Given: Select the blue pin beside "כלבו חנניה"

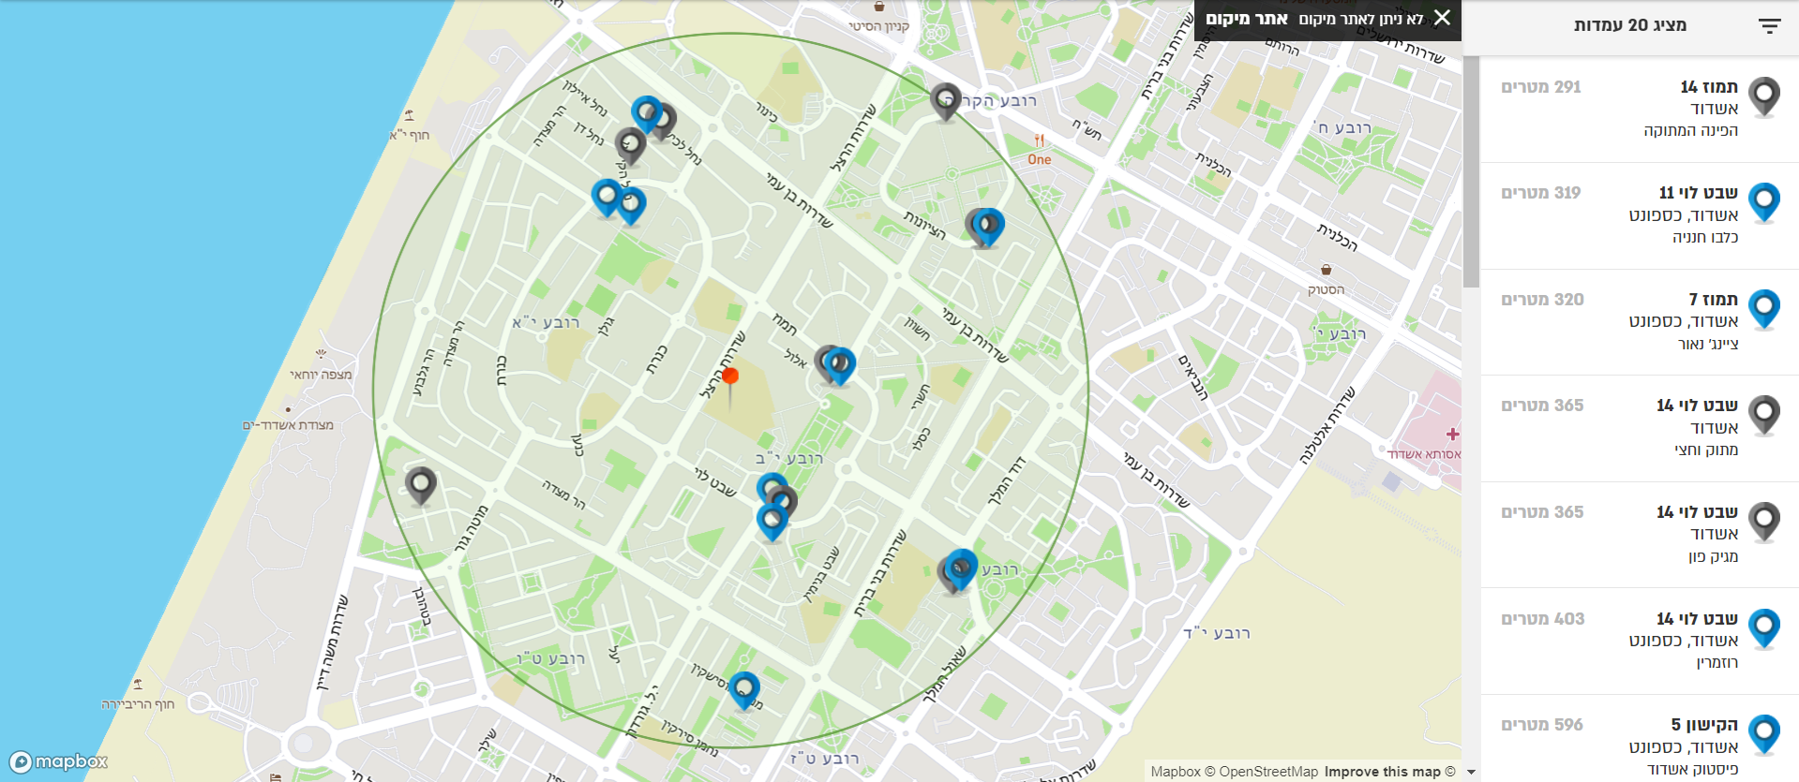Looking at the screenshot, I should [x=1764, y=202].
